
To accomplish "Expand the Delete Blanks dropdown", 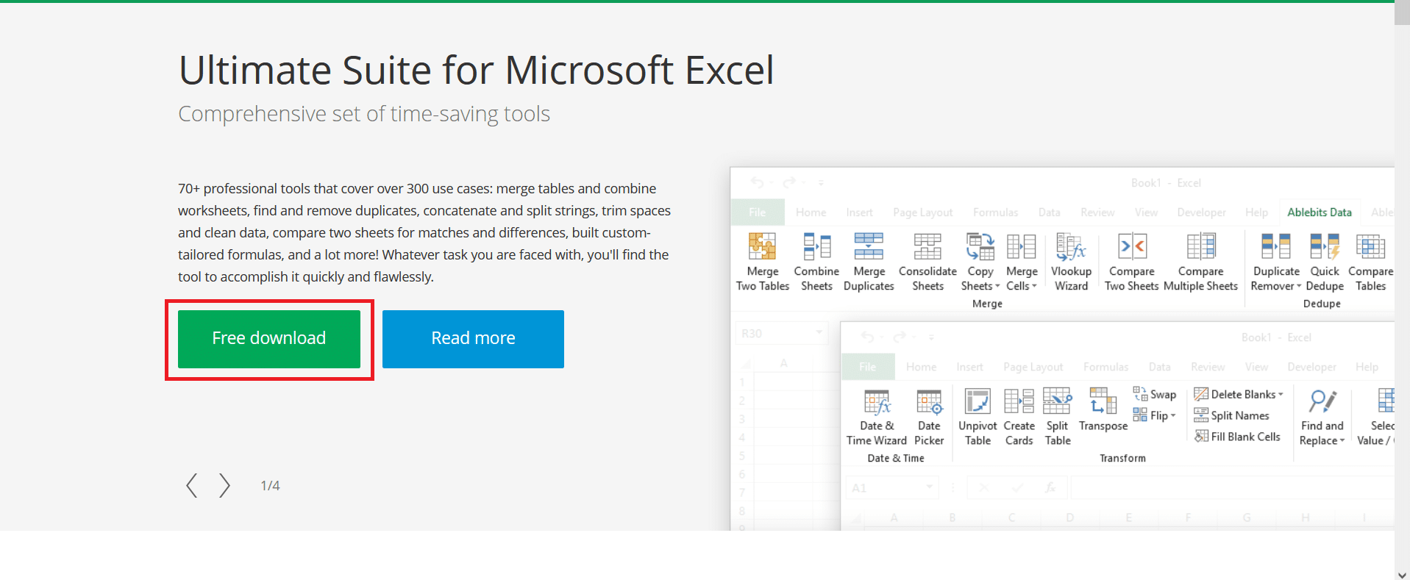I will (1239, 395).
